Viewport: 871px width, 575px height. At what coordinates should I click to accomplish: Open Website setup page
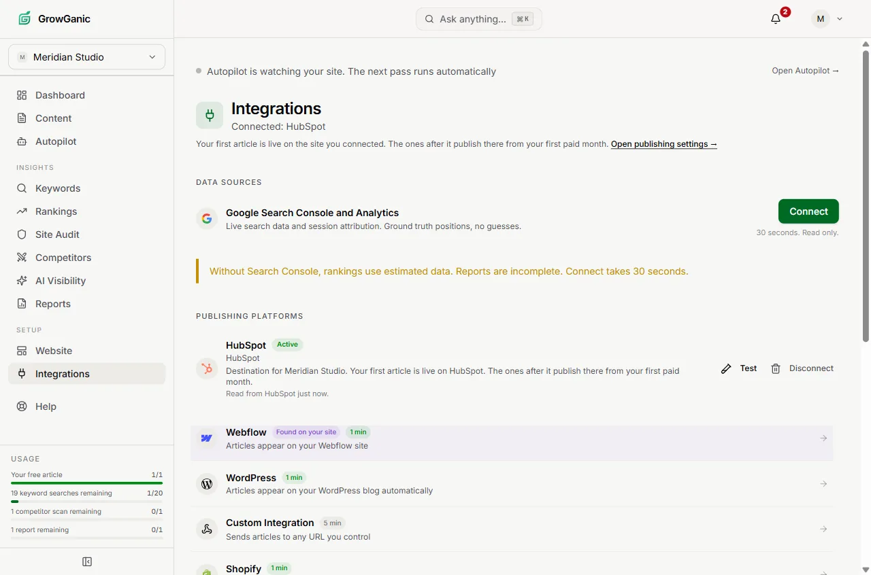(x=86, y=351)
